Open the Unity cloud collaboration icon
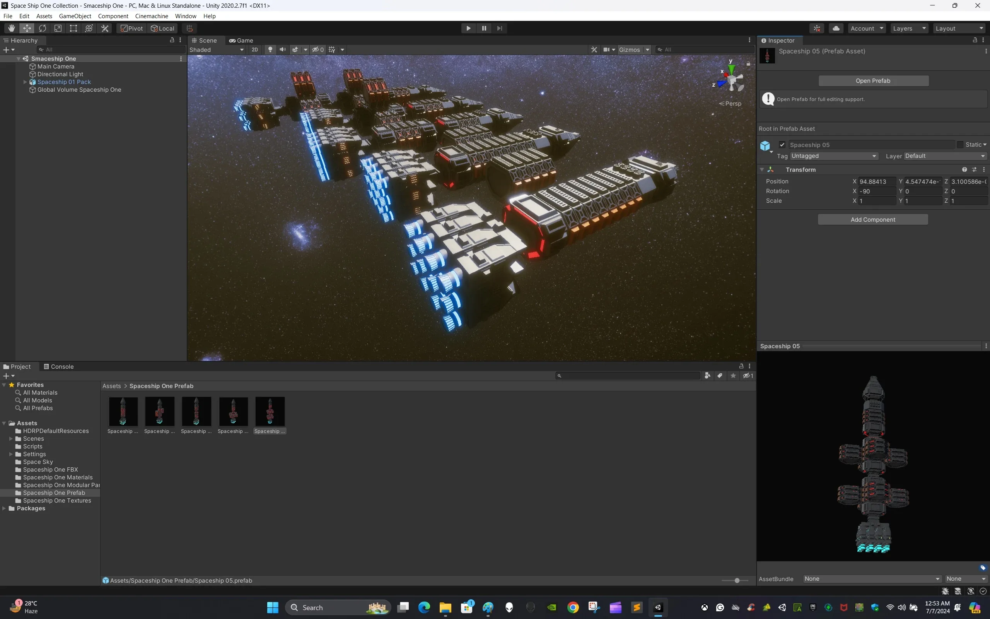 tap(836, 28)
